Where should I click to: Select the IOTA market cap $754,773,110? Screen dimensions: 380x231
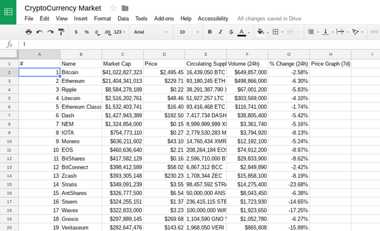click(x=123, y=133)
